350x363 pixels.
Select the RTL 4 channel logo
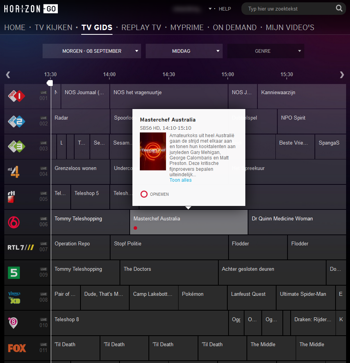(x=14, y=172)
